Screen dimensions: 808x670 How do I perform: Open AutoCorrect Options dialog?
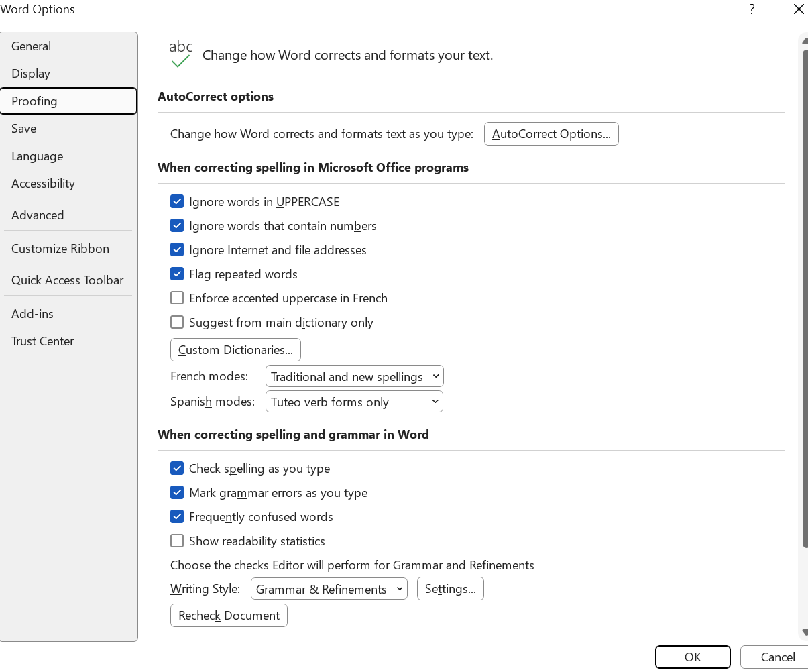[551, 134]
